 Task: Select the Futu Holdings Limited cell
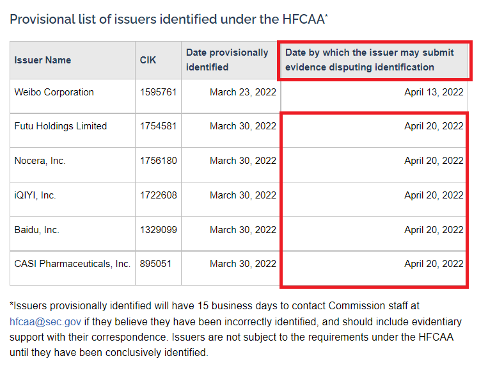pyautogui.click(x=61, y=126)
